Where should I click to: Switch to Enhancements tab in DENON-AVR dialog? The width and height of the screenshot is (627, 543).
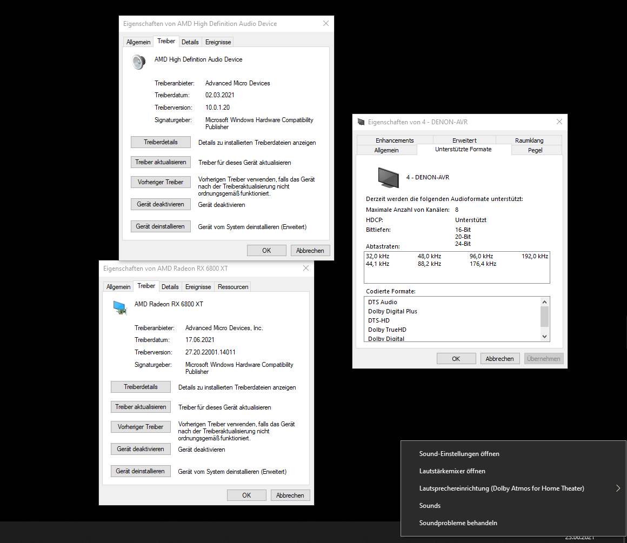395,140
